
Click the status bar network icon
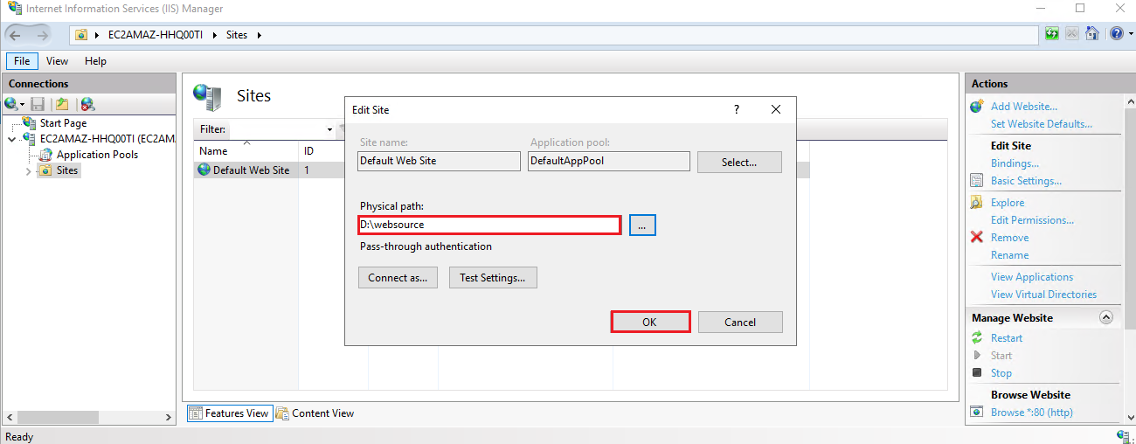[x=1123, y=436]
